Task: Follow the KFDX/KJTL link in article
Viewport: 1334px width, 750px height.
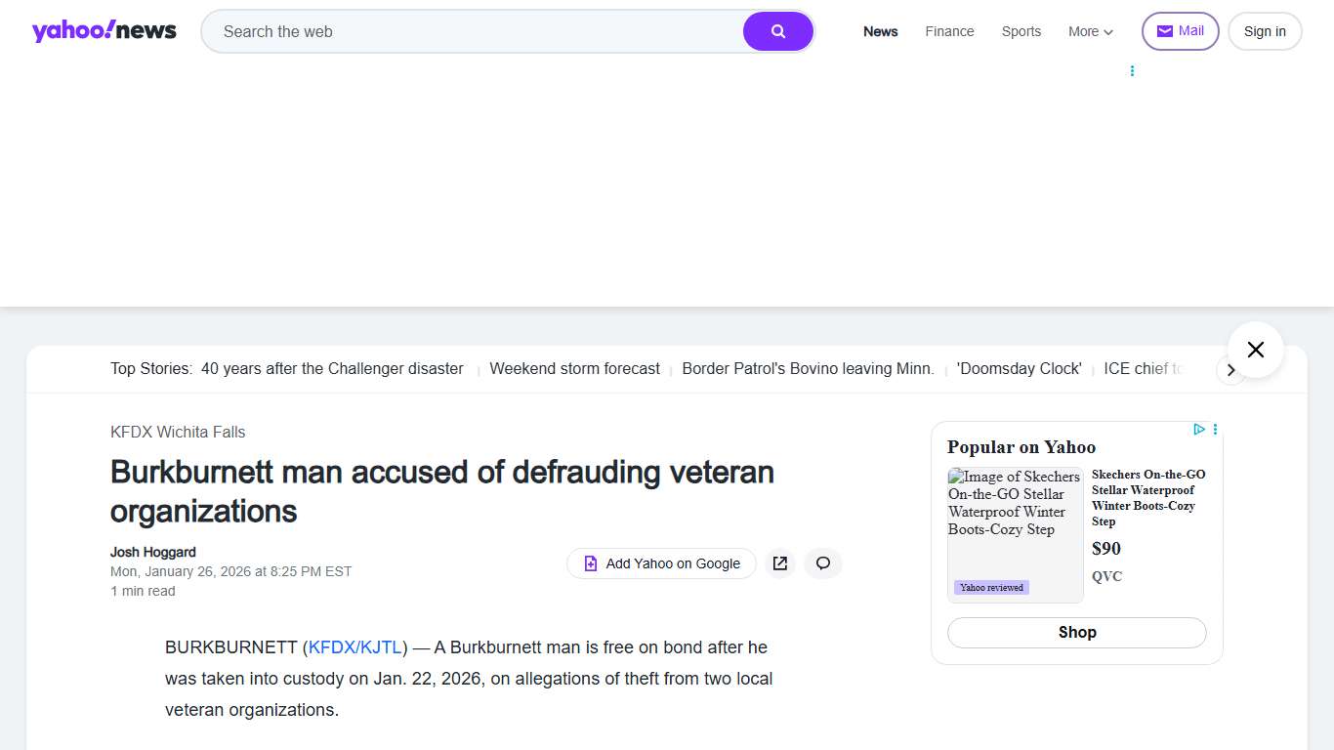Action: pyautogui.click(x=355, y=647)
